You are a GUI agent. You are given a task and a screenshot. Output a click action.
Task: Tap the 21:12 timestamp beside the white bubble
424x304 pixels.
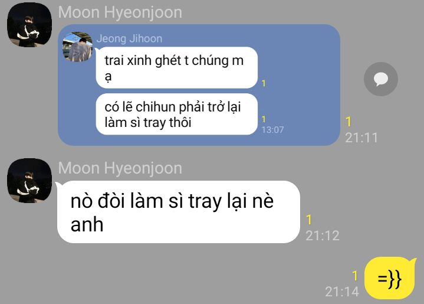[x=323, y=236]
